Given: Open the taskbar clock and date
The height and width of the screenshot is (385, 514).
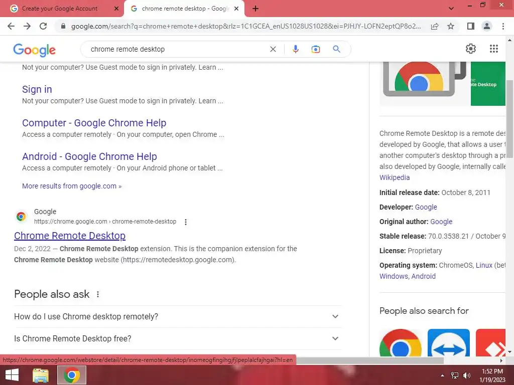Looking at the screenshot, I should pyautogui.click(x=492, y=375).
